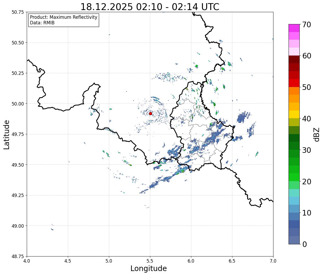323x275 pixels.
Task: Click the bright red colorbar swatch just above 50
Action: [x=294, y=83]
